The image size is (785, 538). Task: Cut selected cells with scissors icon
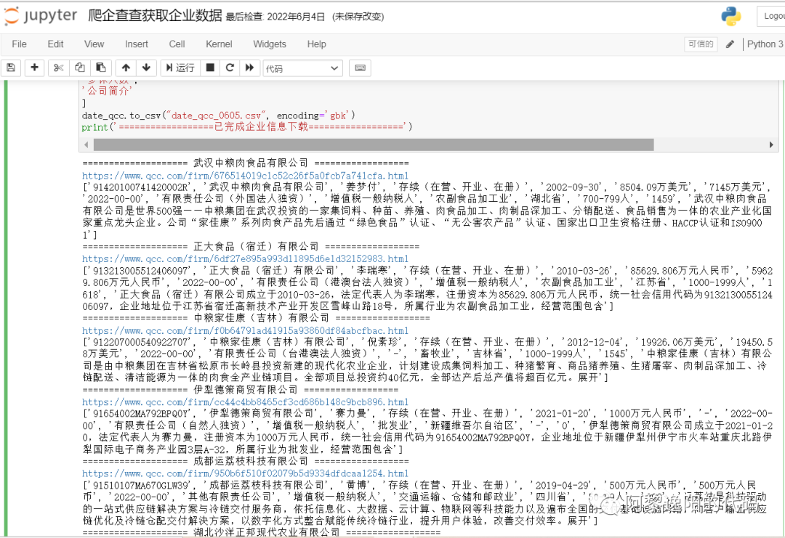[x=59, y=68]
